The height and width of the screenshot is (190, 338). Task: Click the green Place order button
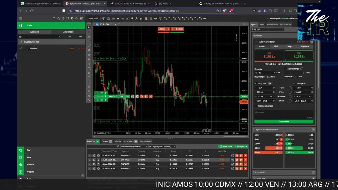[284, 122]
